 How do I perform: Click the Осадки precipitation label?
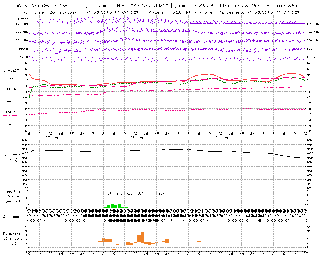(x=13, y=196)
